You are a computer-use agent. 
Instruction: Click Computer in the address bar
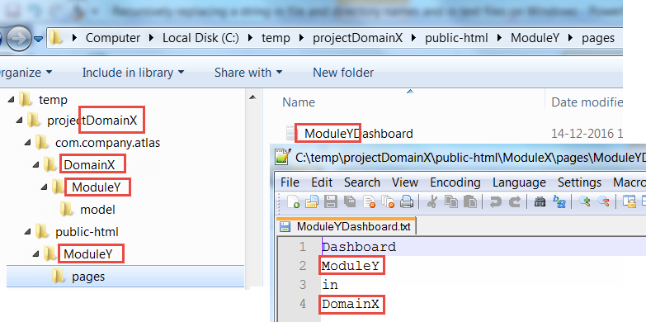[x=113, y=38]
